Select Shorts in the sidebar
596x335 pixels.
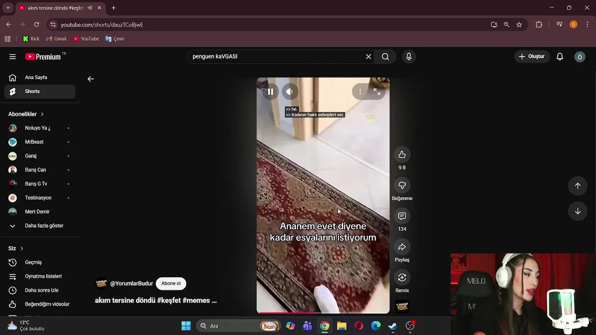[x=40, y=92]
